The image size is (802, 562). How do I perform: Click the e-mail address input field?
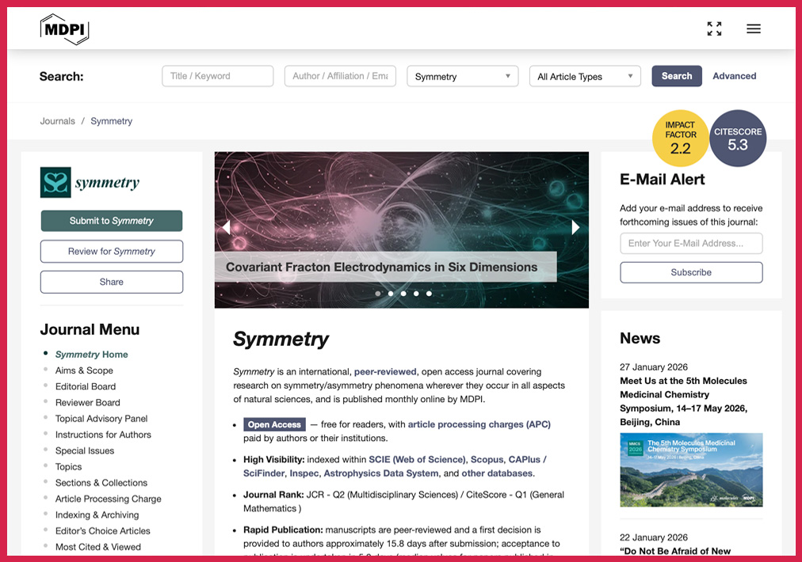tap(691, 243)
